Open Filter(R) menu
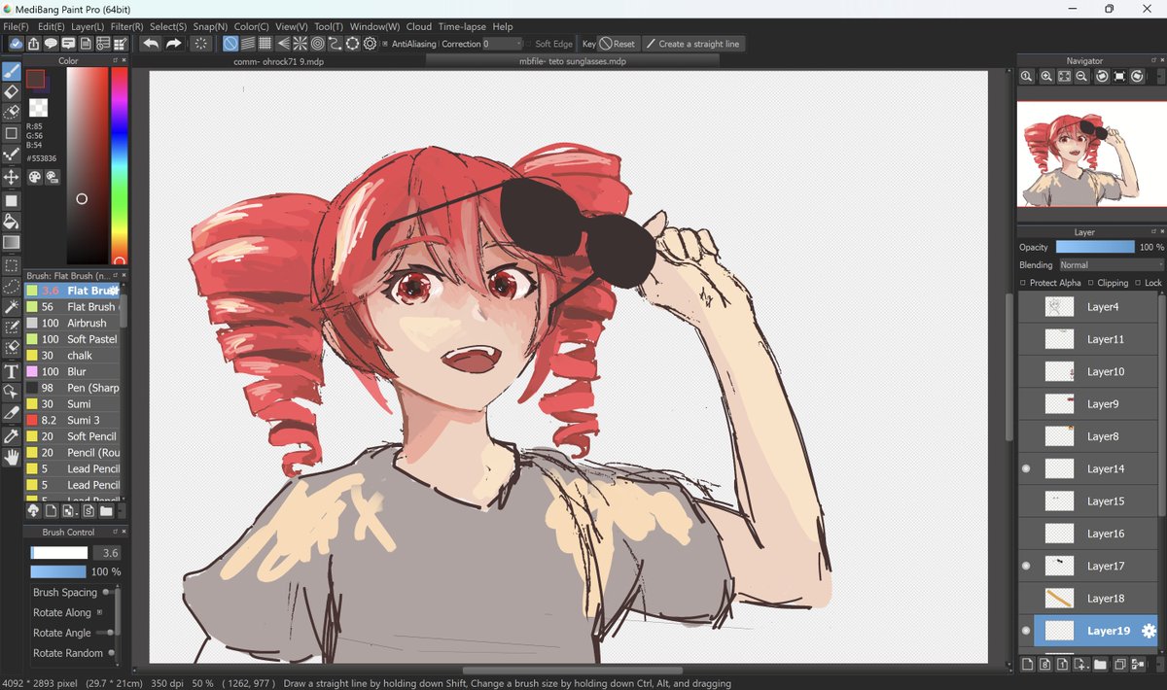The height and width of the screenshot is (690, 1167). pyautogui.click(x=126, y=26)
